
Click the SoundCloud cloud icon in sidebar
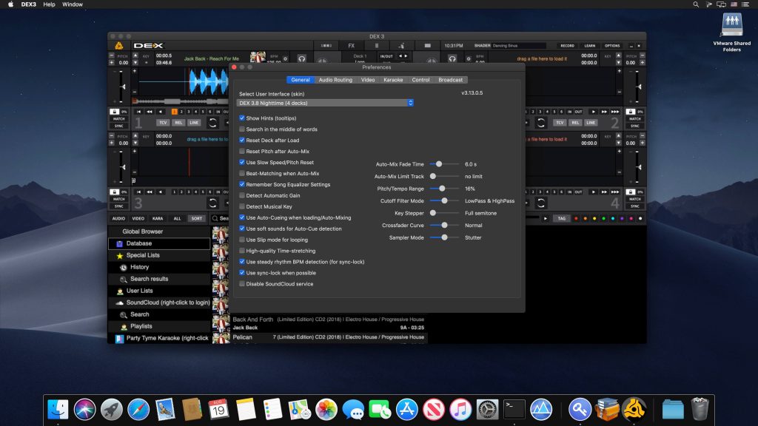119,302
